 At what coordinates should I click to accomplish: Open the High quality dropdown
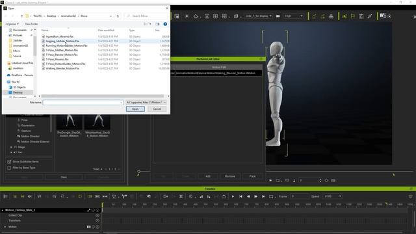point(293,16)
